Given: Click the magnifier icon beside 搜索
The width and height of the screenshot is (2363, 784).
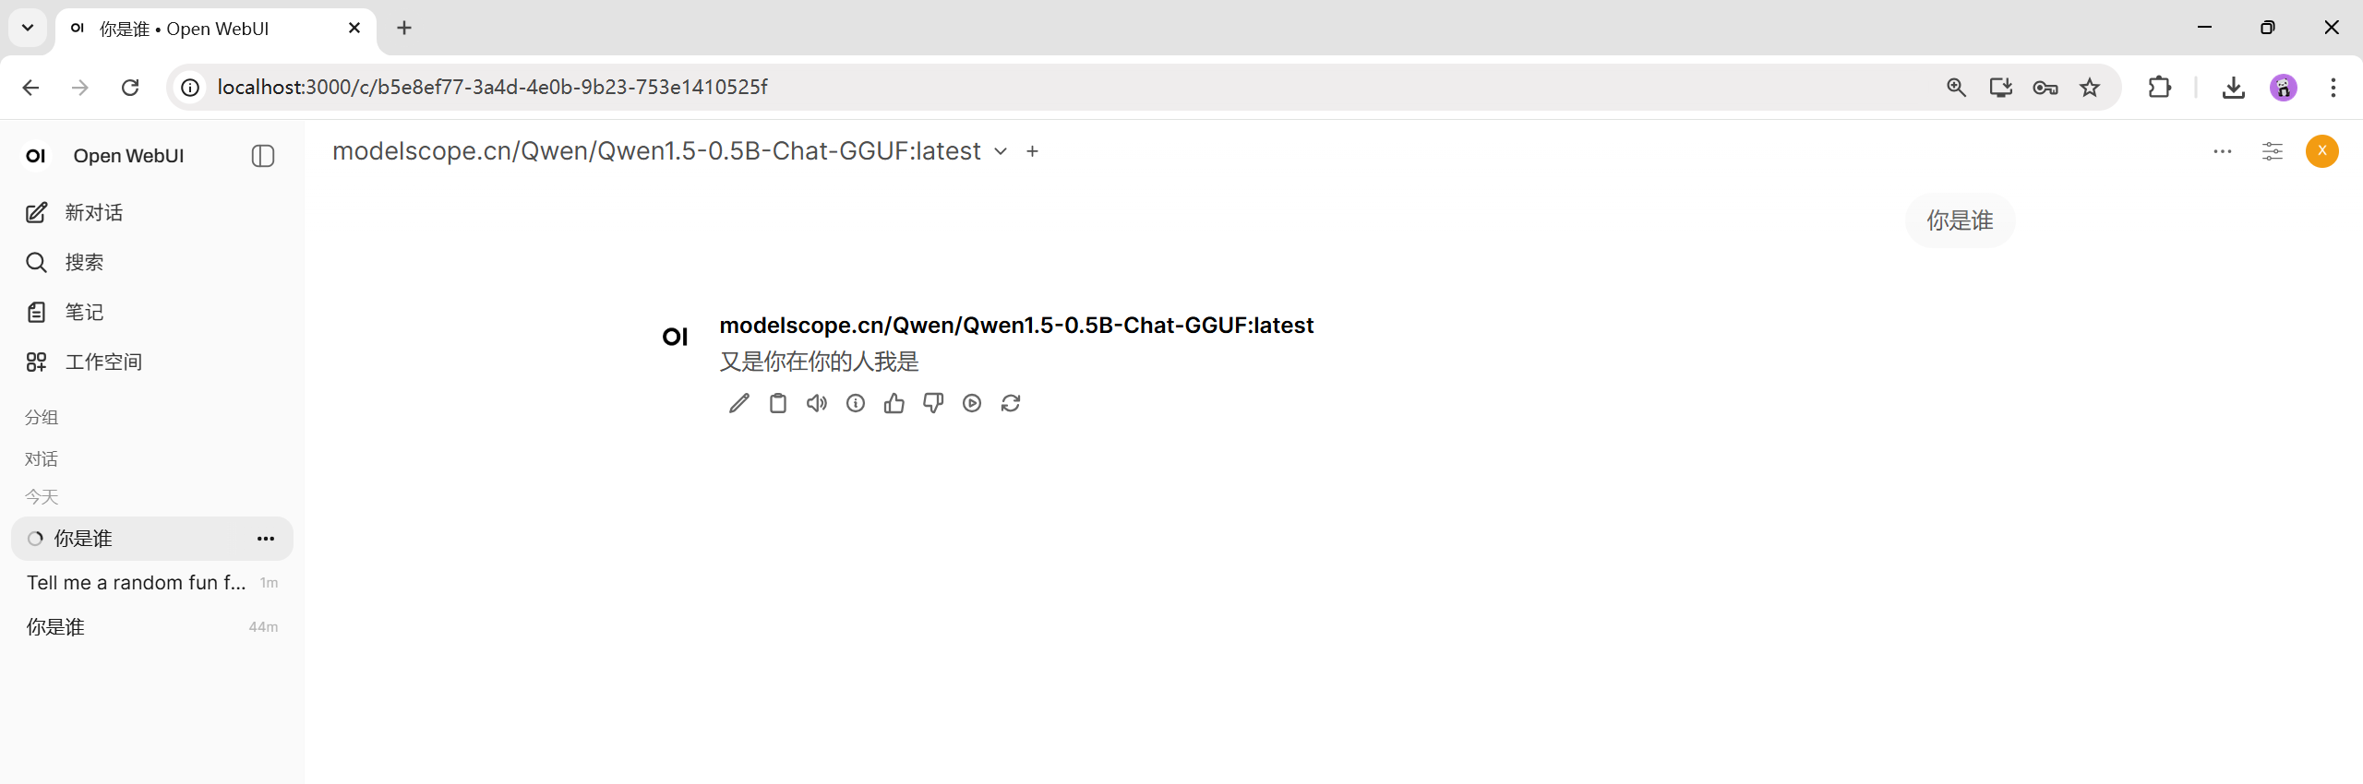Looking at the screenshot, I should (x=36, y=263).
